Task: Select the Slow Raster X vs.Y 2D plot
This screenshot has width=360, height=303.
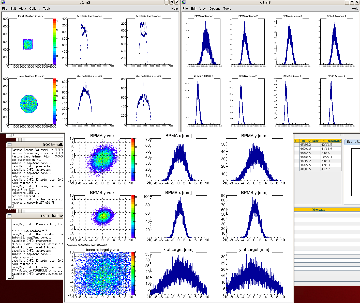Action: point(31,102)
